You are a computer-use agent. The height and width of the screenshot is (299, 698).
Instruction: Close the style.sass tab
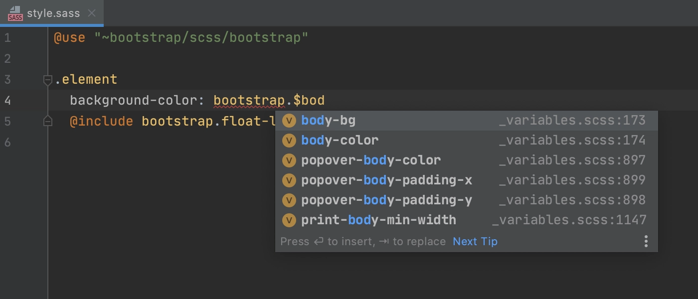coord(92,13)
